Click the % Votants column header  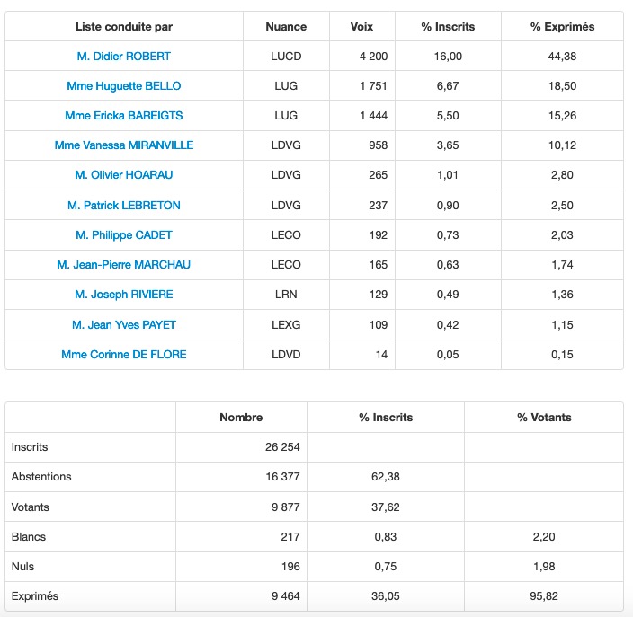(544, 418)
